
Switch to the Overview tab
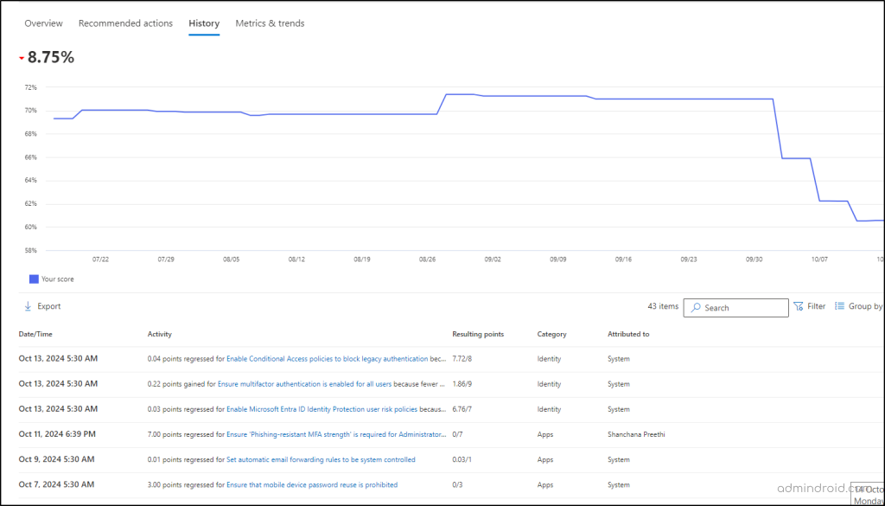click(43, 23)
